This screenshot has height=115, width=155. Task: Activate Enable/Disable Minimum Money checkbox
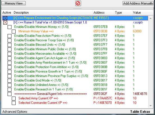pos(10,27)
